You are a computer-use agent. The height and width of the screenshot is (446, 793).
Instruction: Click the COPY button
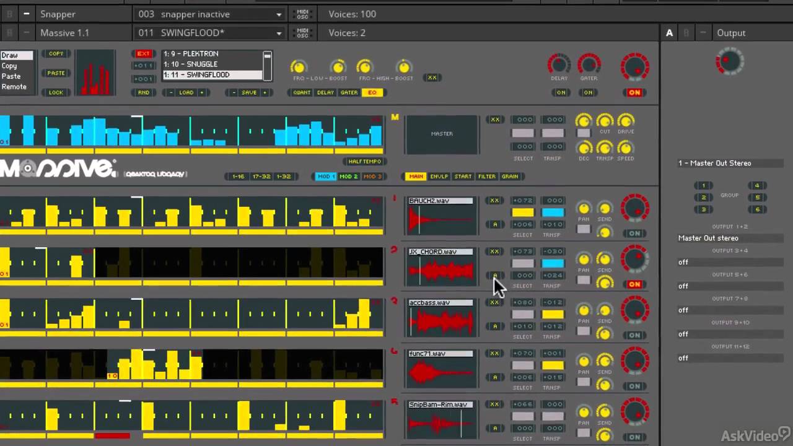tap(56, 54)
